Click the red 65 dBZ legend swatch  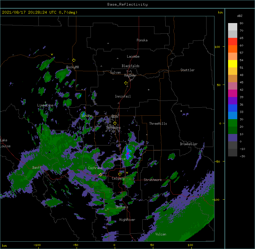click(x=233, y=42)
